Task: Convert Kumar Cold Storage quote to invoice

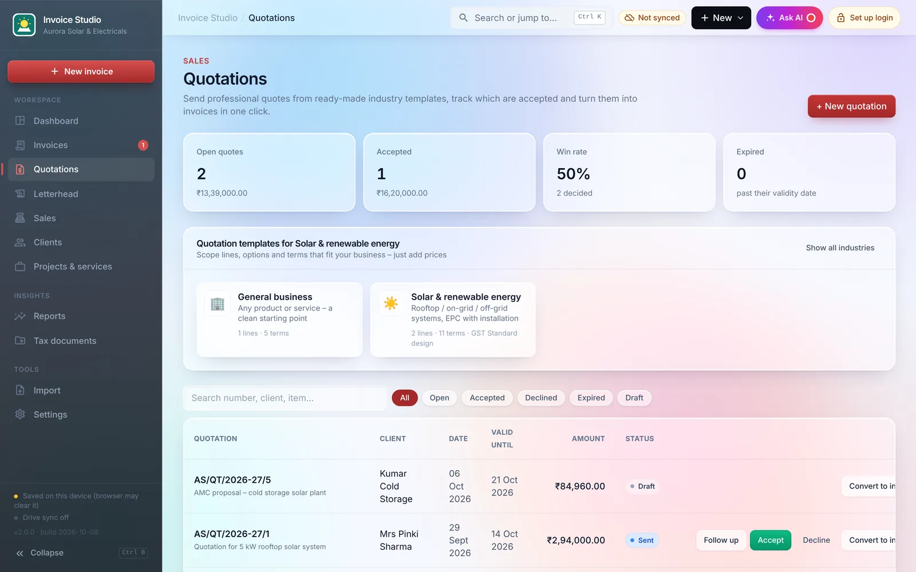Action: (868, 486)
